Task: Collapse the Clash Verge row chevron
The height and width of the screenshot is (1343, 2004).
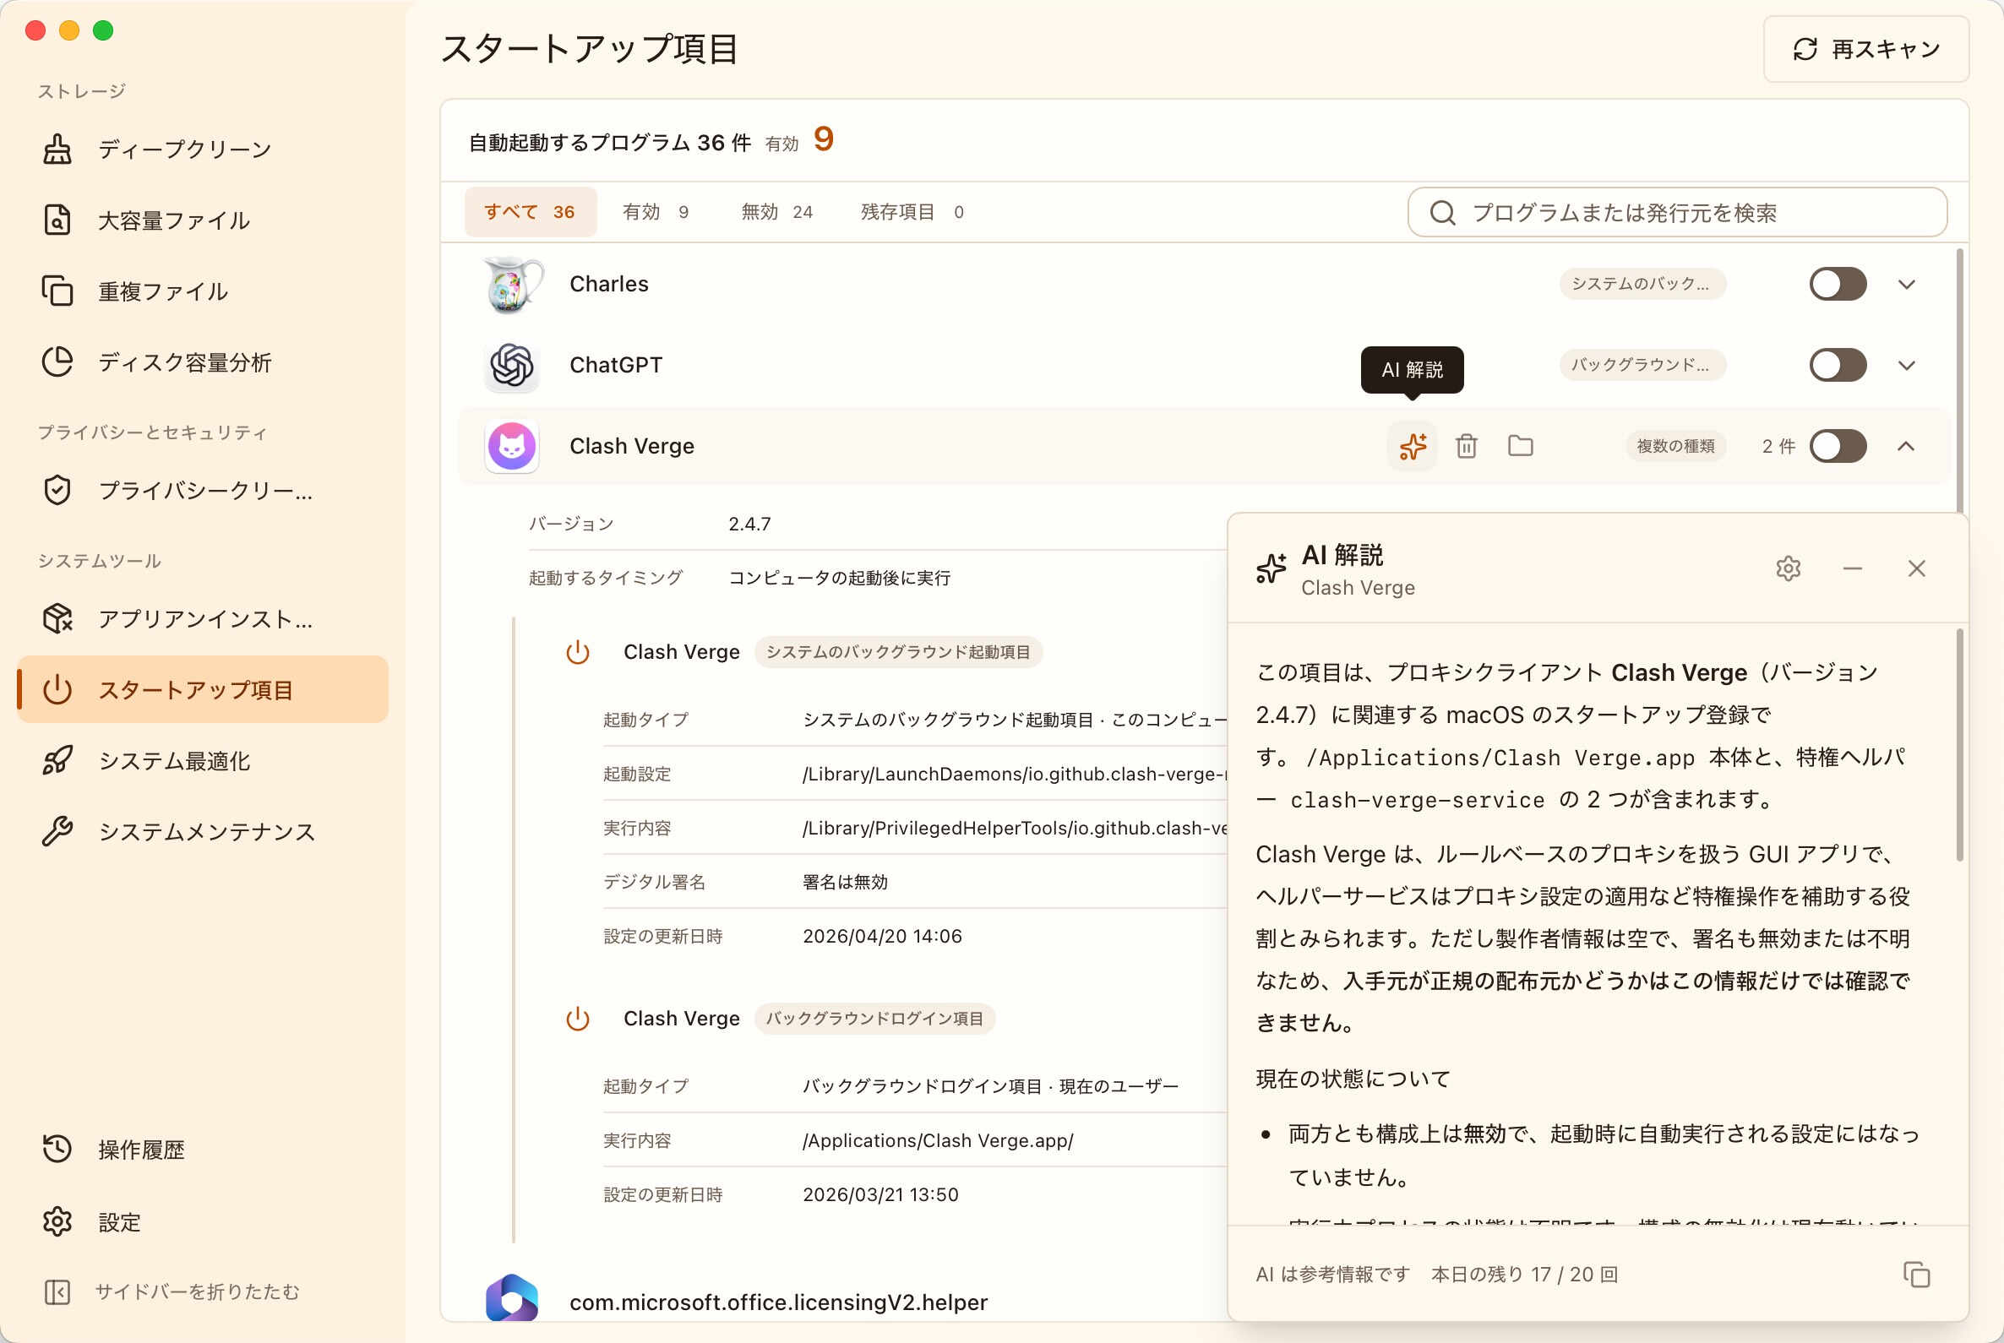Action: [1905, 446]
